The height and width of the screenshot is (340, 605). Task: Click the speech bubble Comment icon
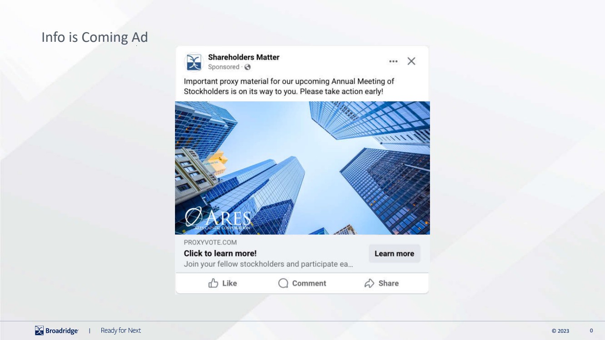[x=283, y=283]
